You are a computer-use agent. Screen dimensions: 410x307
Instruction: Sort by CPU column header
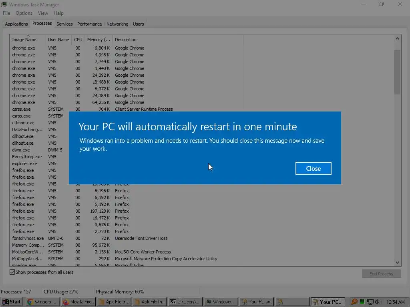pyautogui.click(x=78, y=40)
